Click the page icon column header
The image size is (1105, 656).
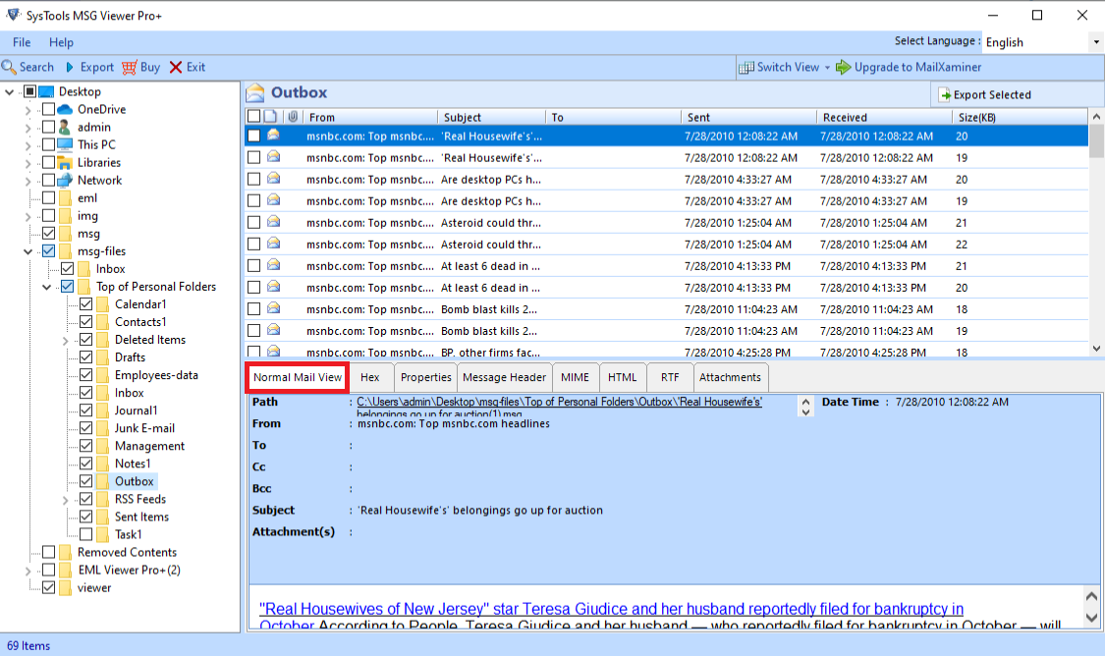pos(271,116)
